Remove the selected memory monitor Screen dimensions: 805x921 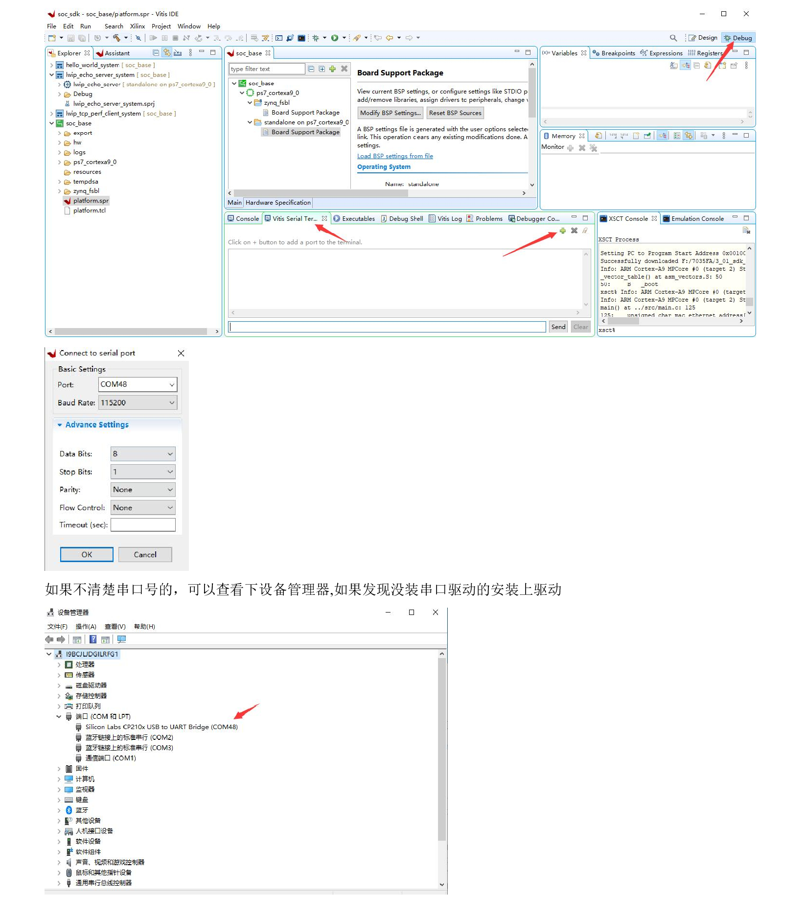(582, 148)
